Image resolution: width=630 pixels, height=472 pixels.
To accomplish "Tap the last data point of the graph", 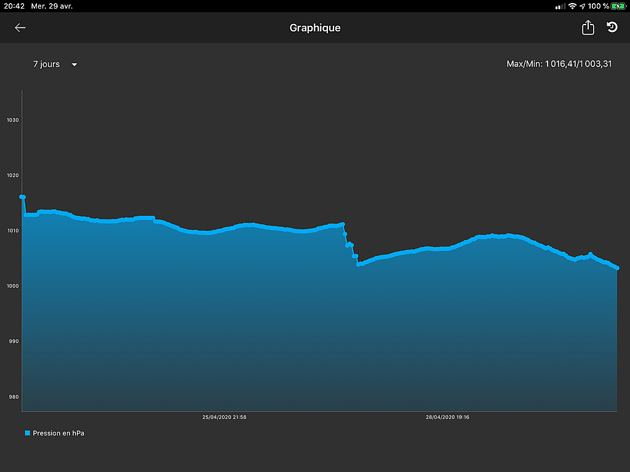I will (x=617, y=268).
